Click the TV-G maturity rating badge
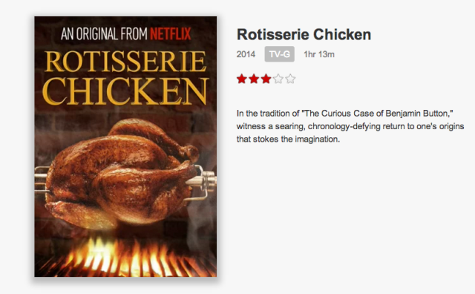The width and height of the screenshot is (475, 294). (x=279, y=54)
